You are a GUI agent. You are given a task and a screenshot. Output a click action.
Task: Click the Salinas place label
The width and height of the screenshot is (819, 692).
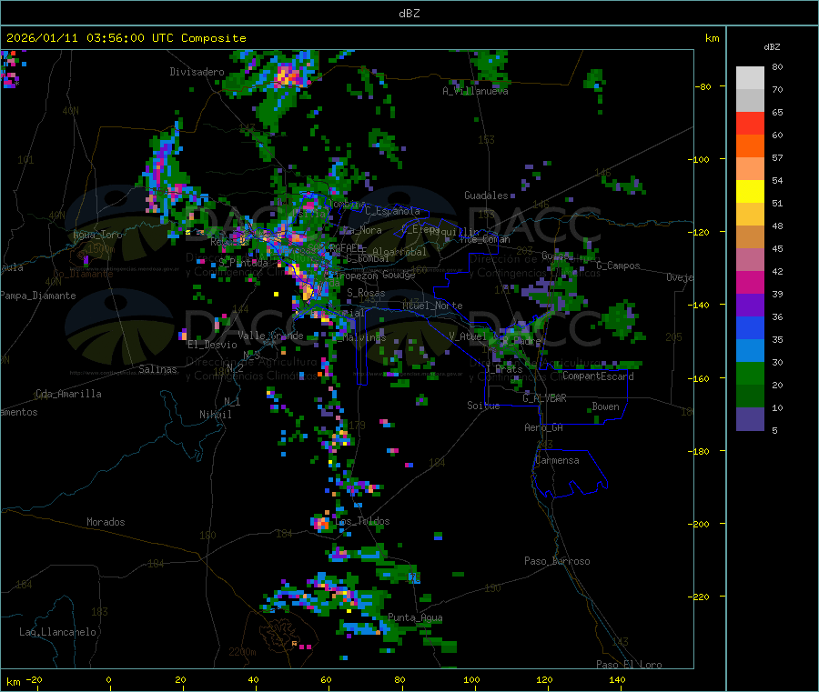point(157,369)
